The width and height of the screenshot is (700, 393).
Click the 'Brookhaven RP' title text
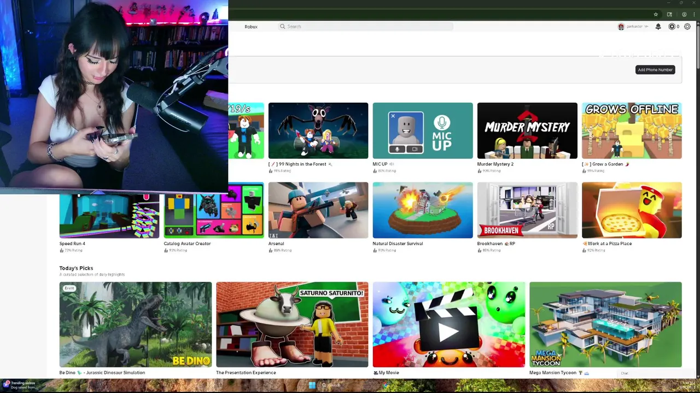coord(496,243)
